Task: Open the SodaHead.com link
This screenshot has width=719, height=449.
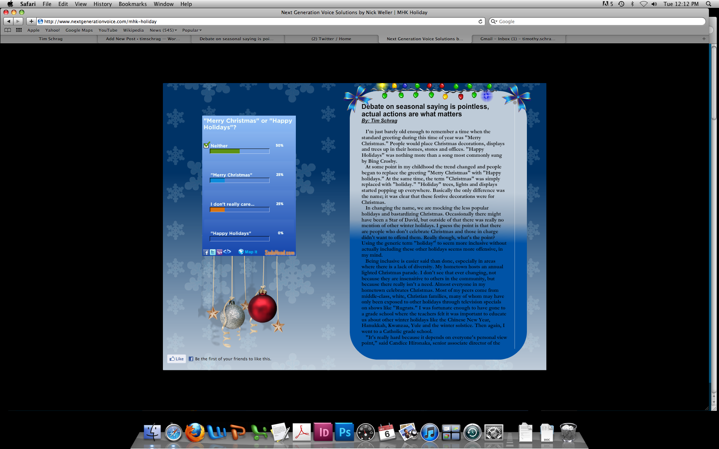Action: point(279,253)
